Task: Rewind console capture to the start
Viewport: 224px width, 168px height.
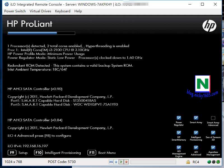Action: [111, 162]
